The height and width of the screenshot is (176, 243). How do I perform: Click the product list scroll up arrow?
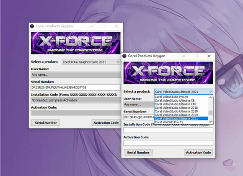(210, 97)
